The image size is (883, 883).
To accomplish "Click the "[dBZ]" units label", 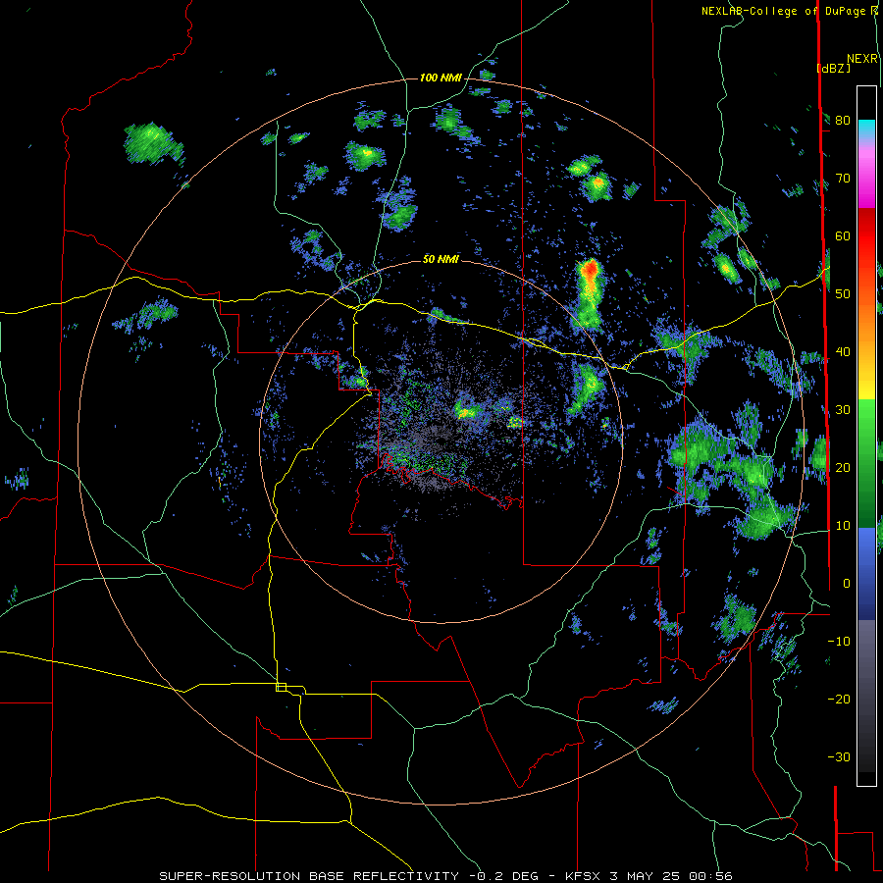I will (833, 68).
